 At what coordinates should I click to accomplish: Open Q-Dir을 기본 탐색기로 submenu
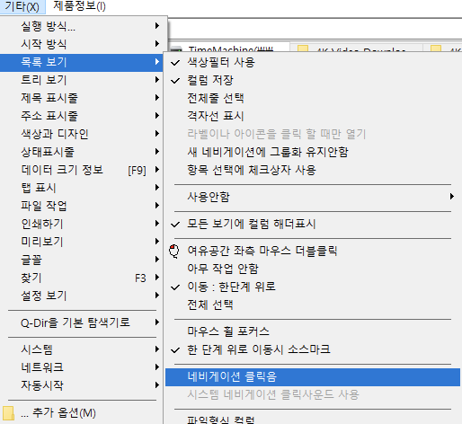tap(82, 322)
